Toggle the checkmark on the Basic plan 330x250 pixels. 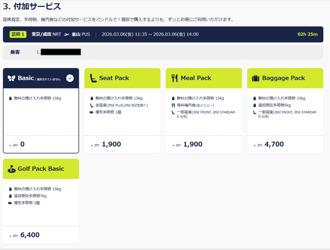pos(70,78)
